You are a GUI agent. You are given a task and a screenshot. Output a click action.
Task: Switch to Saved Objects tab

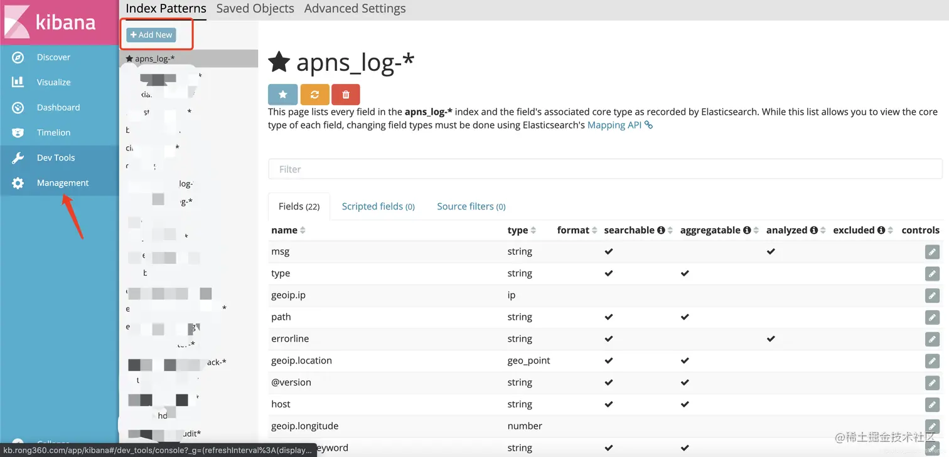pos(255,9)
